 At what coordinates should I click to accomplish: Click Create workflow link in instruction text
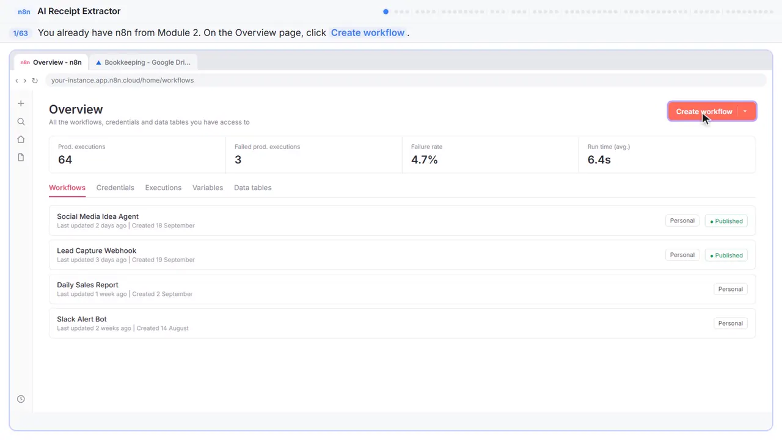[x=368, y=33]
